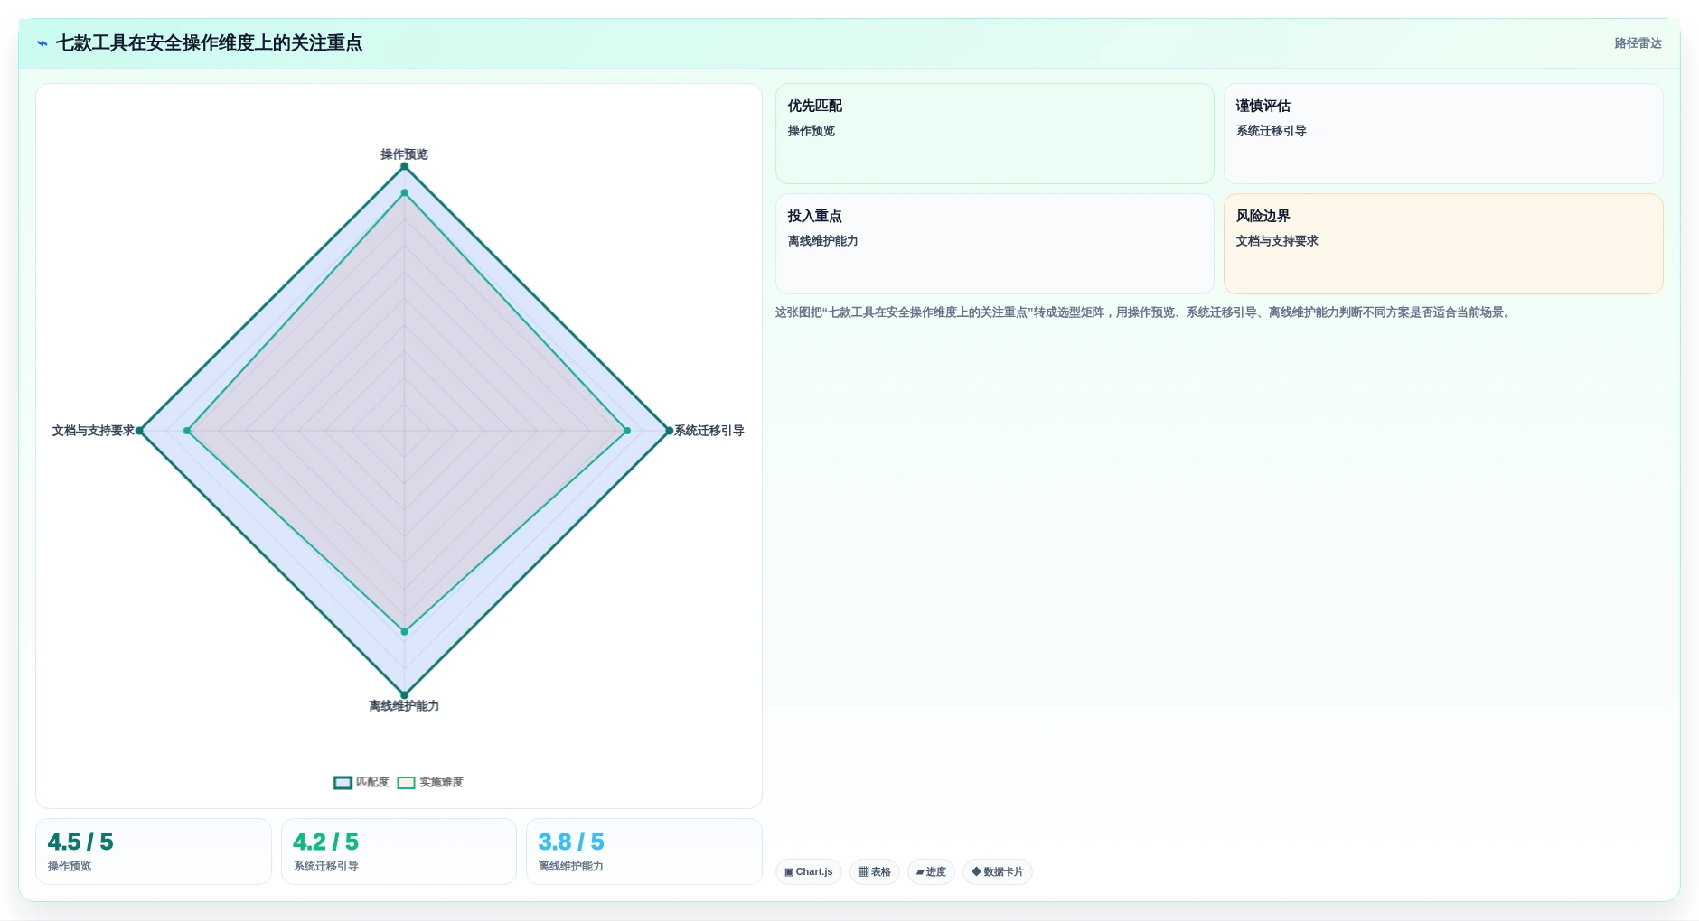Click the blue lightning icon beside the title
The width and height of the screenshot is (1699, 921).
[x=42, y=43]
